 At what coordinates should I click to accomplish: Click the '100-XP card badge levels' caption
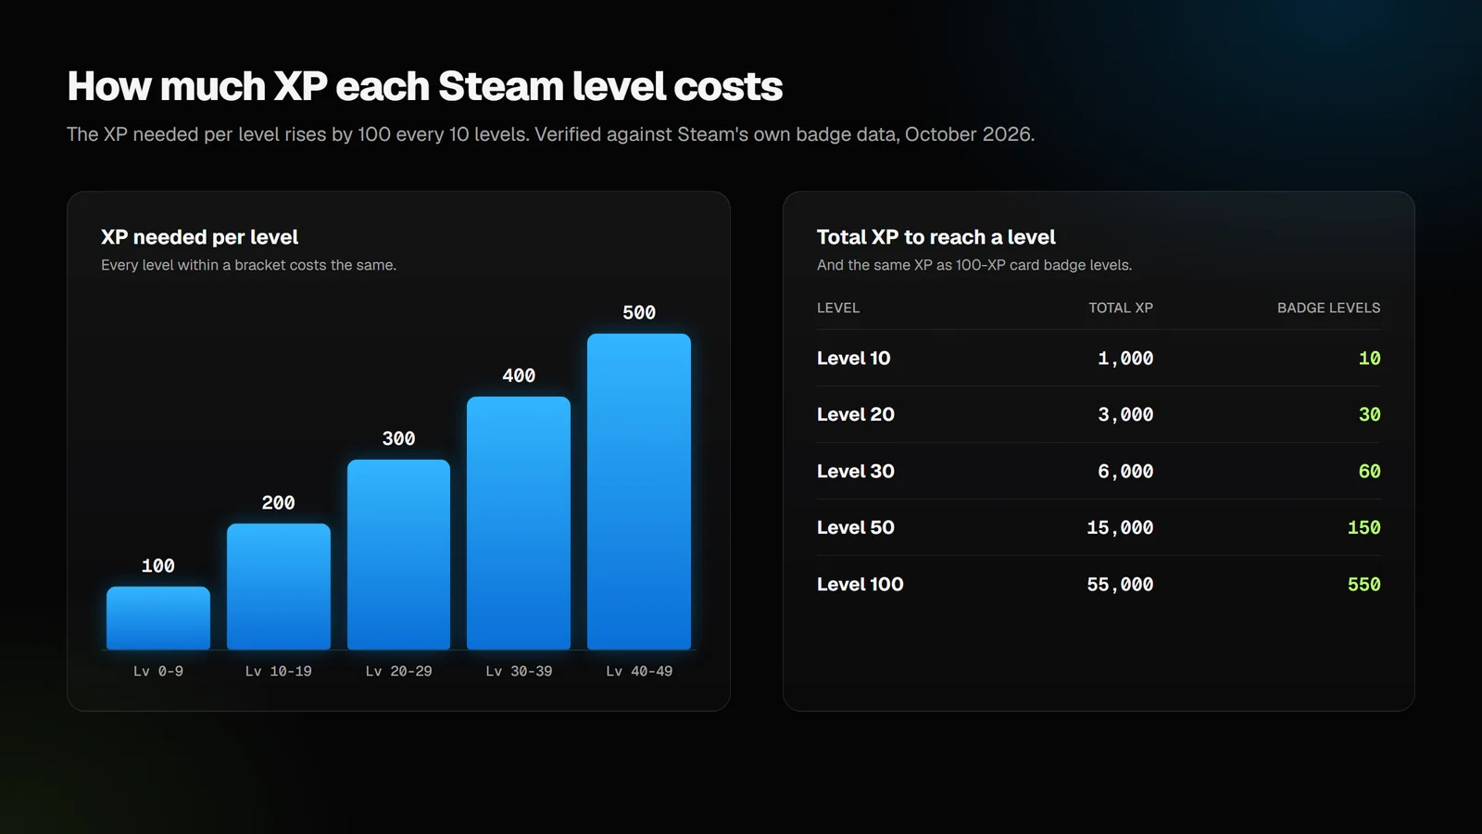coord(974,265)
